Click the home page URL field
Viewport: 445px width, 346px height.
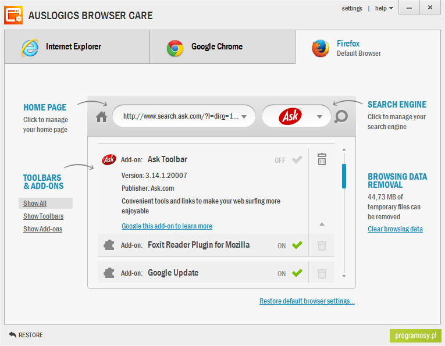pyautogui.click(x=184, y=116)
